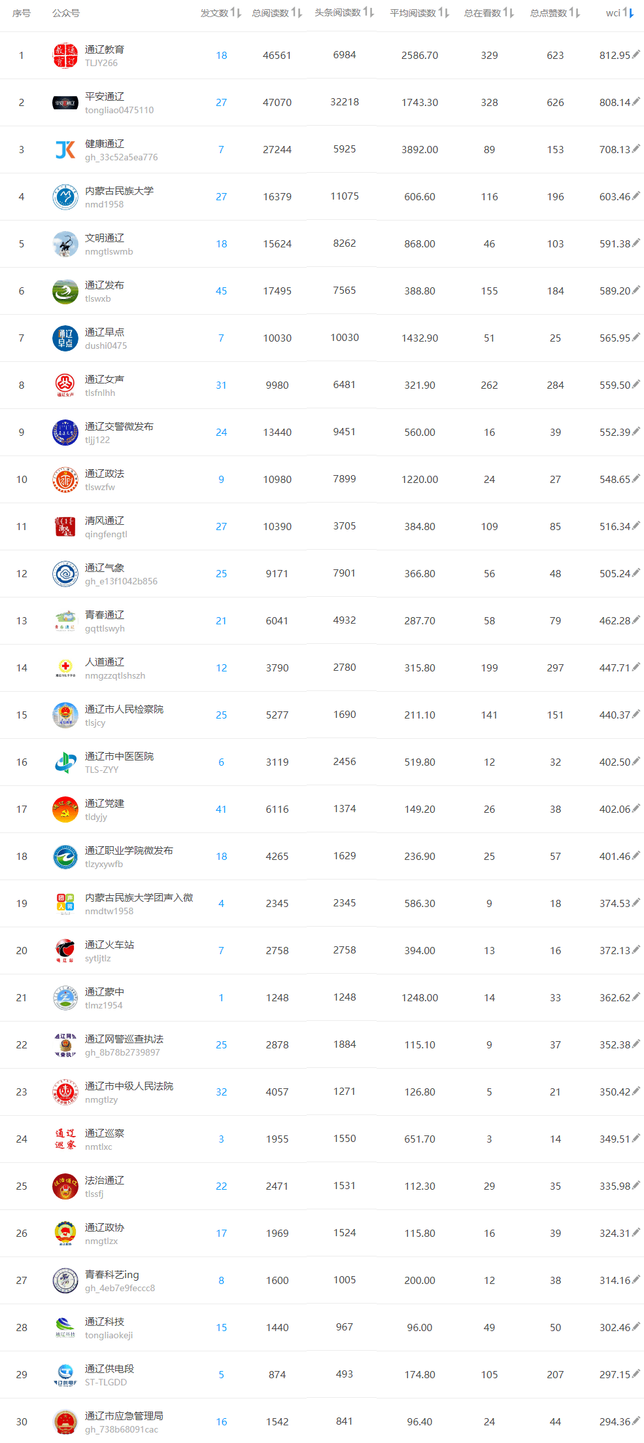
Task: Open 通辽职业学院微发布 account name
Action: pos(129,850)
